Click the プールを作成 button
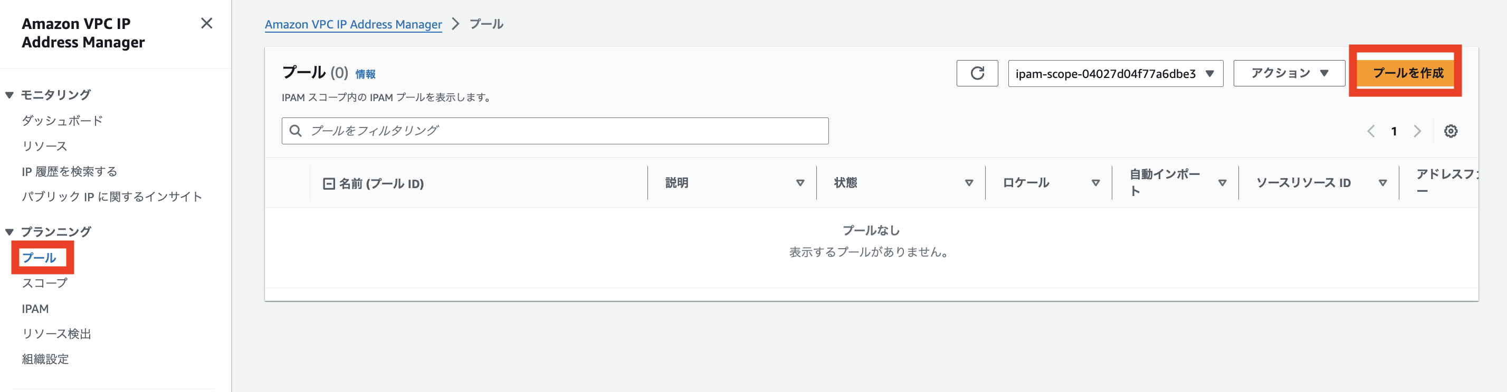1507x392 pixels. (x=1405, y=72)
